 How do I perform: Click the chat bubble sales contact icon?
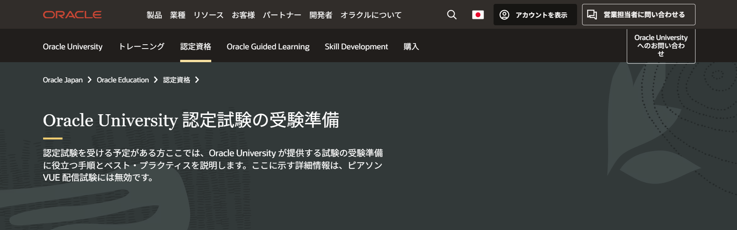point(592,15)
